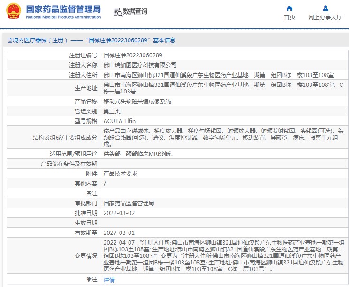This screenshot has width=349, height=287.
Task: Click the 生产地址 address value
Action: click(223, 88)
